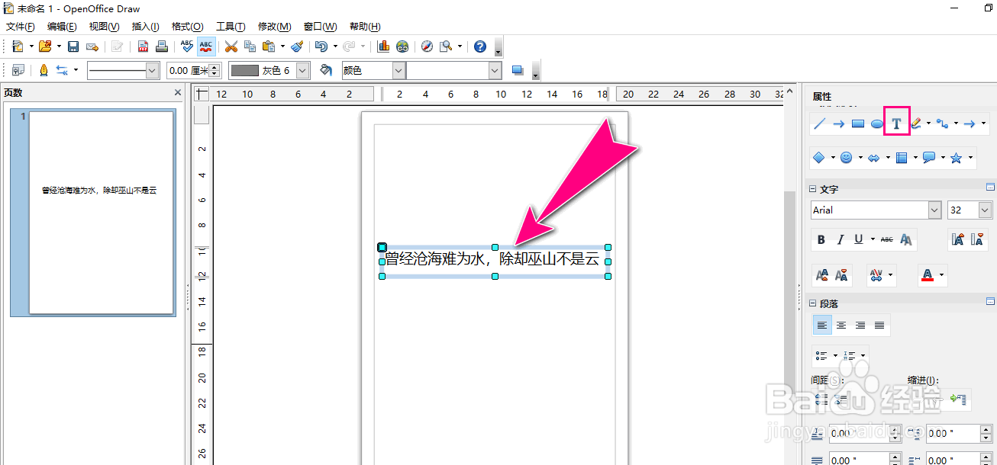Image resolution: width=997 pixels, height=465 pixels.
Task: Activate the spelling check icon
Action: coord(186,46)
